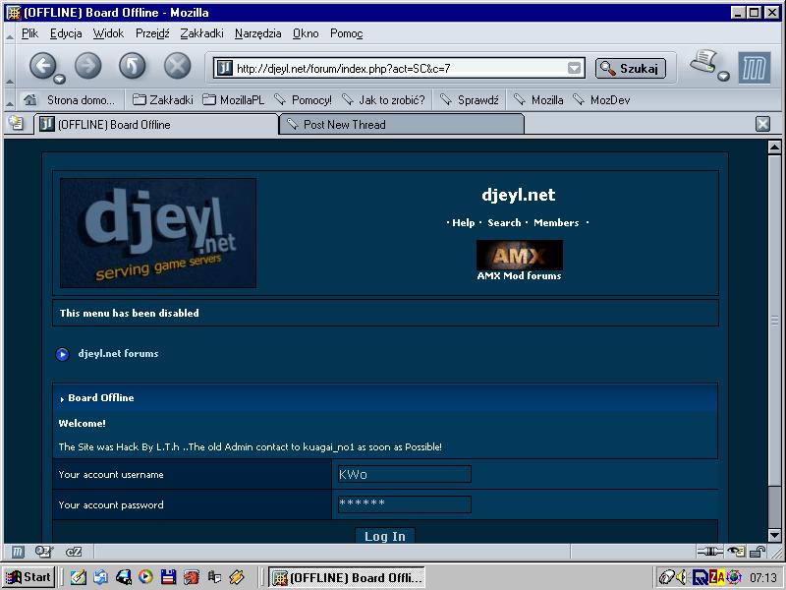Click the Log In button
The width and height of the screenshot is (786, 590).
[x=385, y=536]
